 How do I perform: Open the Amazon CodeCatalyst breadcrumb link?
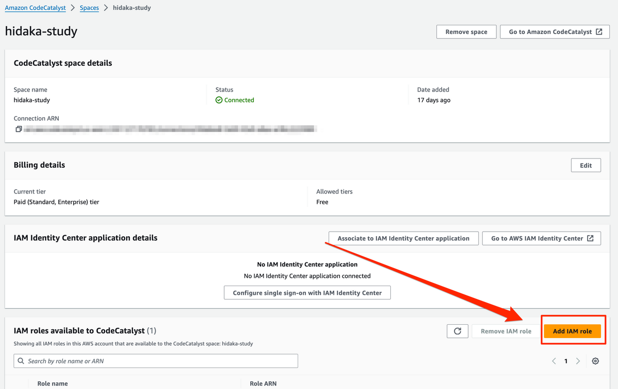coord(35,8)
